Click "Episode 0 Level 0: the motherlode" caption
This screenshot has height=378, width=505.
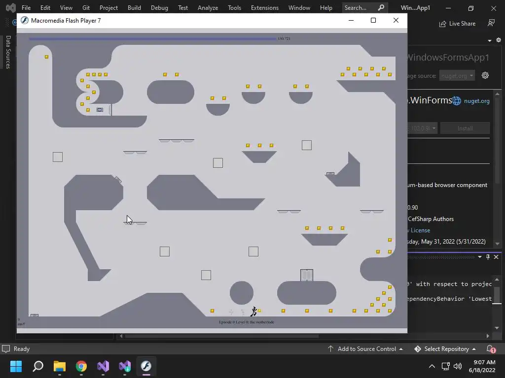[x=247, y=322]
